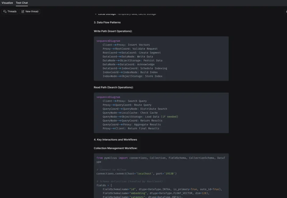Select the Test Chat tab
This screenshot has height=198, width=287.
click(x=22, y=3)
